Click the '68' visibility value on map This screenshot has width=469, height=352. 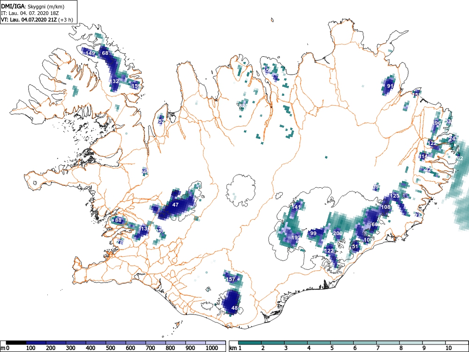tap(105, 54)
